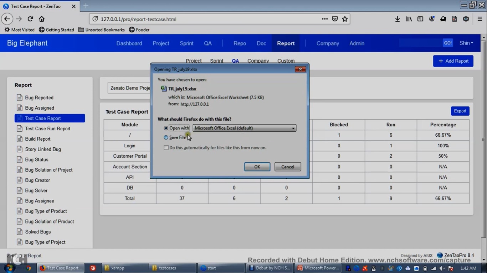Open the Fooder bookmark
The height and width of the screenshot is (273, 487).
pyautogui.click(x=139, y=30)
